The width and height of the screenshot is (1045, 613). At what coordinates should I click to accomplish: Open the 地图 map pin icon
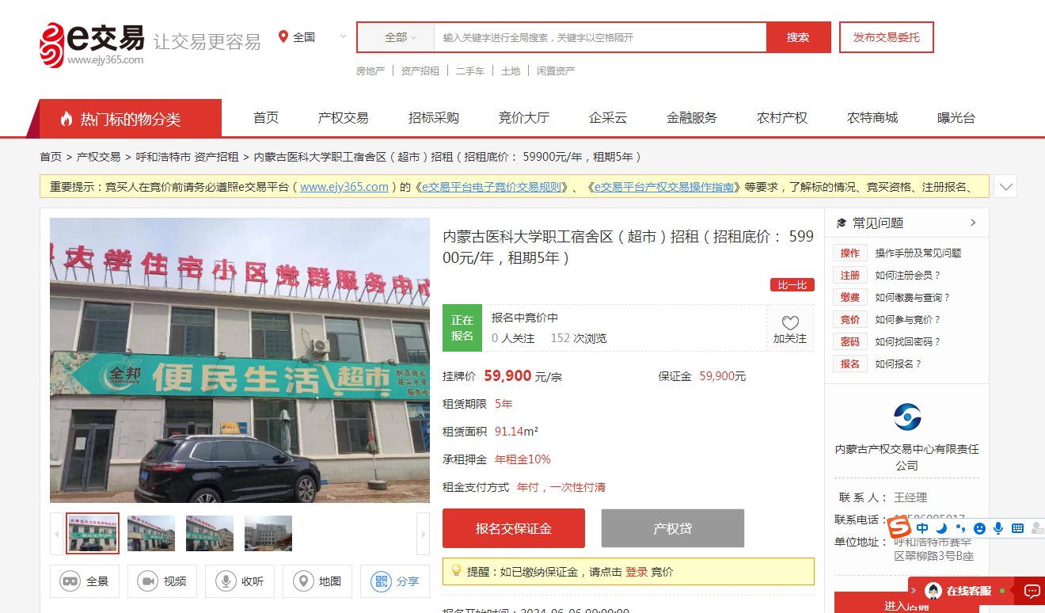pos(303,581)
